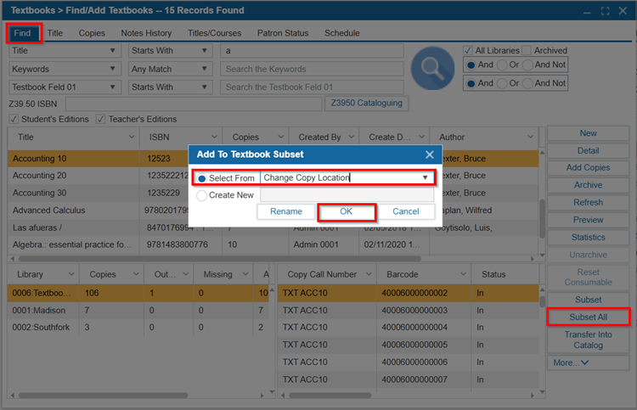Open the Starts With dropdown beside Title
The image size is (637, 410).
pyautogui.click(x=205, y=51)
